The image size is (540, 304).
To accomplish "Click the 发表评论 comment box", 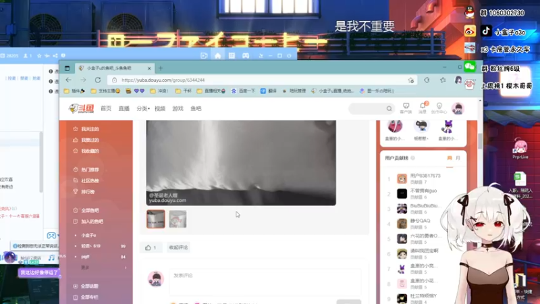I will click(265, 282).
